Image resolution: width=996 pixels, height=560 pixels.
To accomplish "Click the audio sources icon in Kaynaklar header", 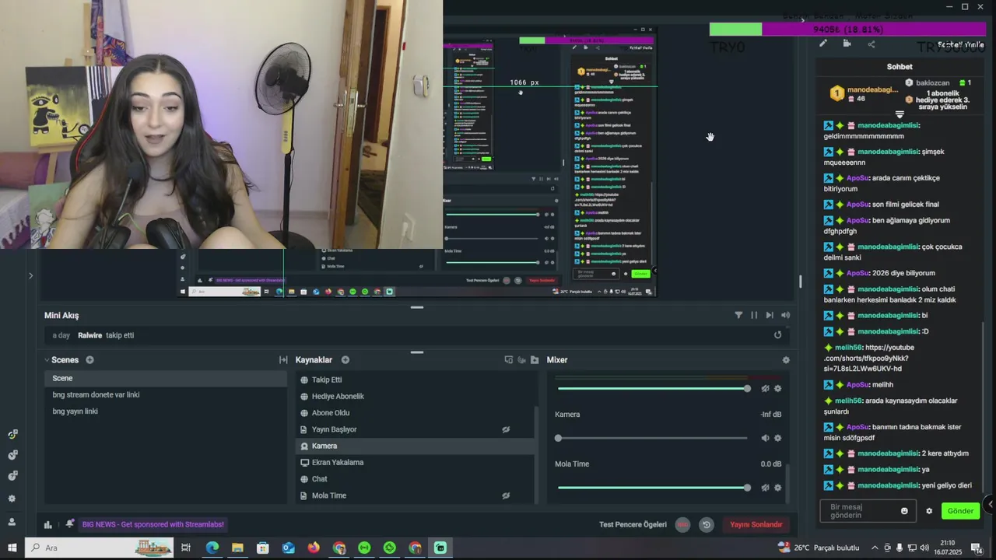I will click(x=521, y=360).
